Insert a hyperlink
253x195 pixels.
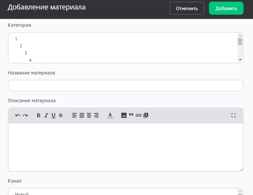coord(139,115)
